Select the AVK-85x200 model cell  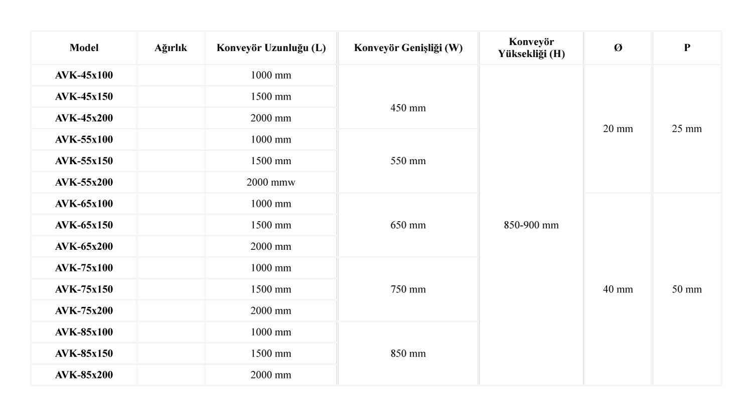tap(84, 375)
